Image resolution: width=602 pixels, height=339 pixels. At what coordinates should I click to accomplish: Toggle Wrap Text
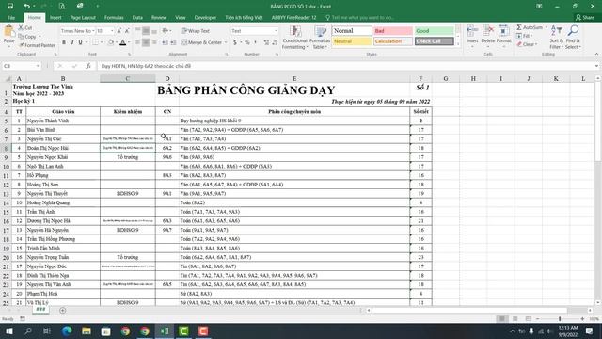point(196,31)
